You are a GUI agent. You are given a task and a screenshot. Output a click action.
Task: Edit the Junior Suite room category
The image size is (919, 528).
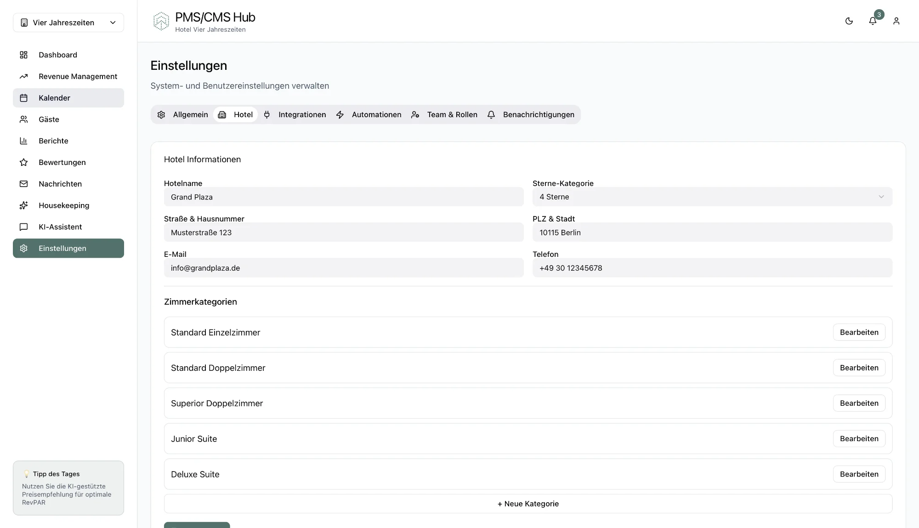tap(859, 439)
